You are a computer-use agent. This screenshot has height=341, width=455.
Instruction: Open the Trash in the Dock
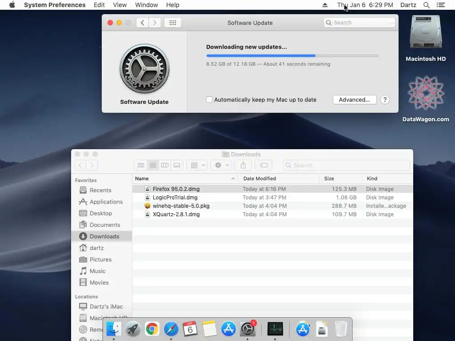tap(341, 329)
